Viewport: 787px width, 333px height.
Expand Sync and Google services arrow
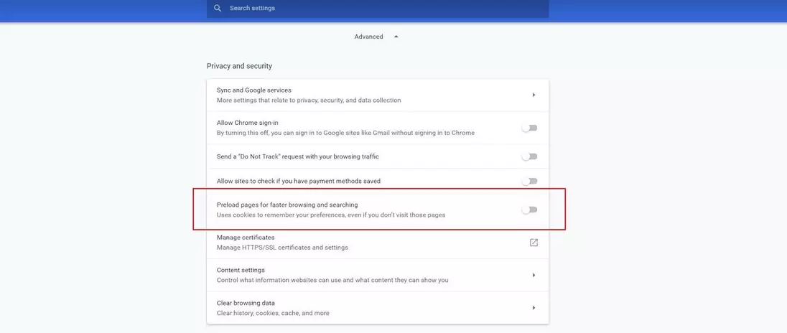click(534, 95)
